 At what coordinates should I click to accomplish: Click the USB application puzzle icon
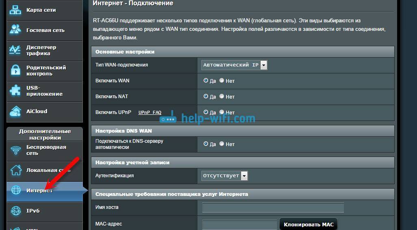coord(16,91)
